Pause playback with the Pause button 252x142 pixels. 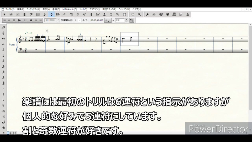25,20
